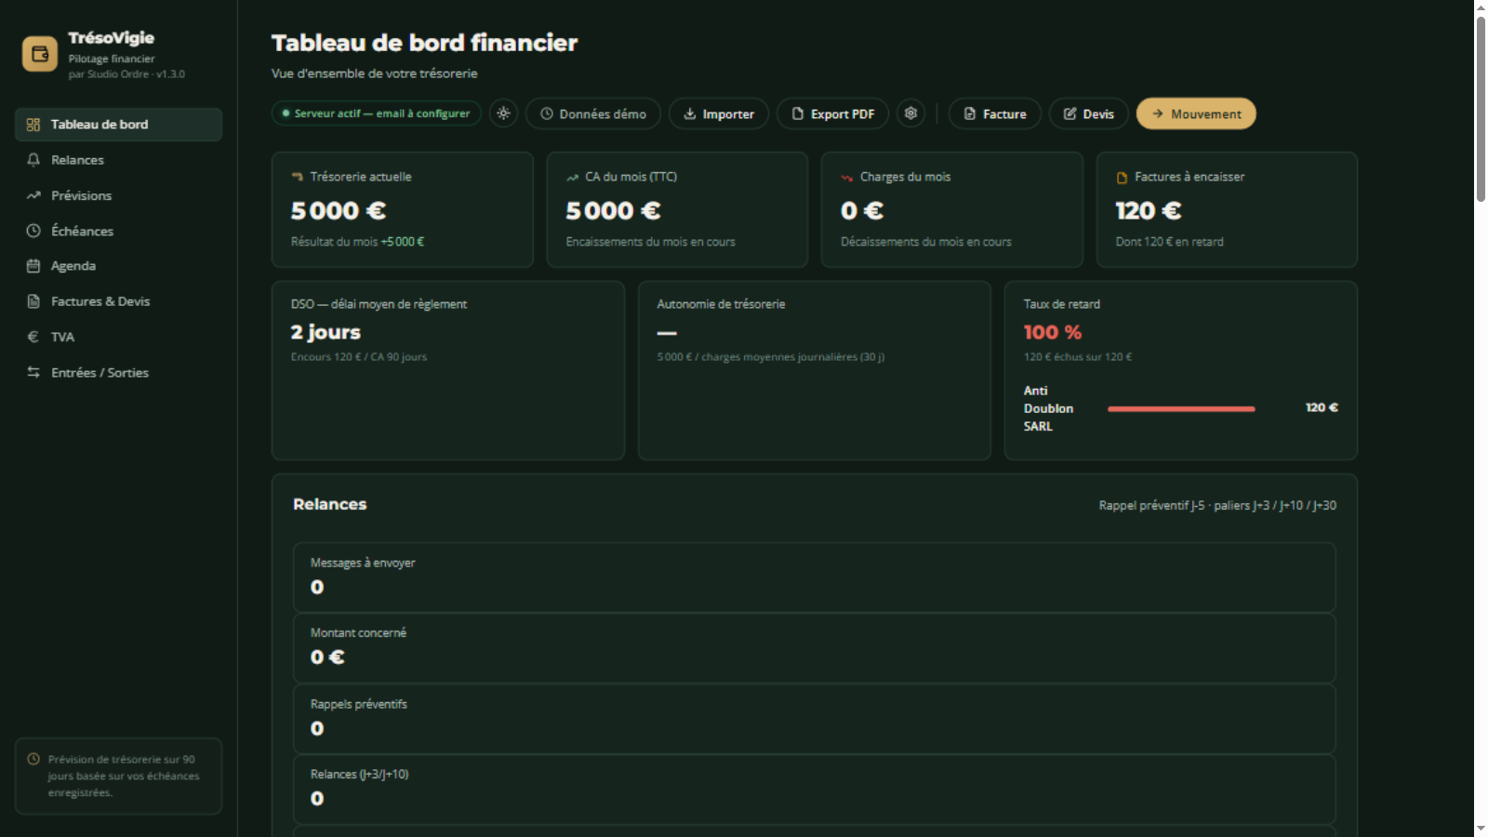Click Anti Doublon SARL red progress bar
1488x837 pixels.
coord(1181,408)
